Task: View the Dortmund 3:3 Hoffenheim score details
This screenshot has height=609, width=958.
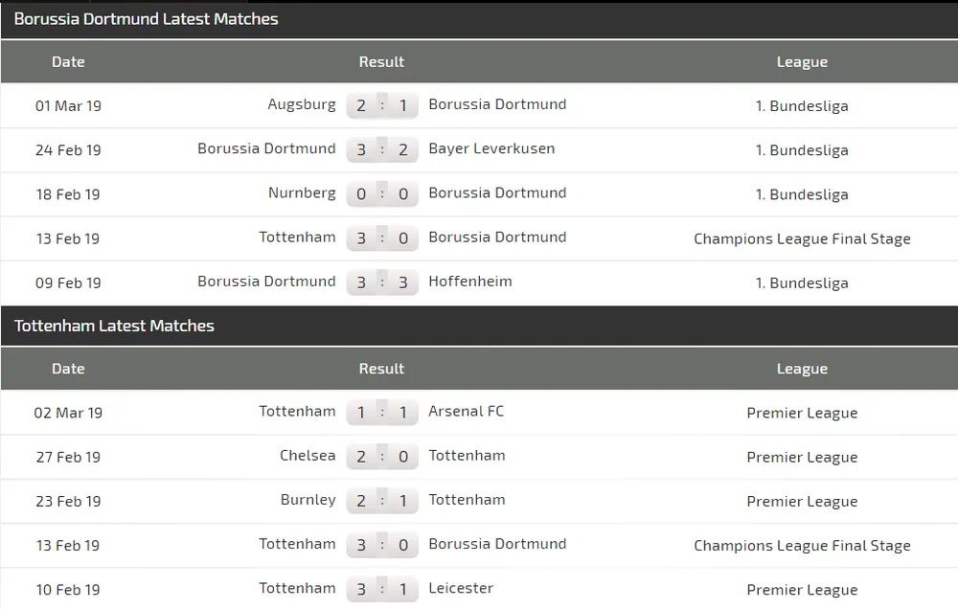Action: click(x=382, y=282)
